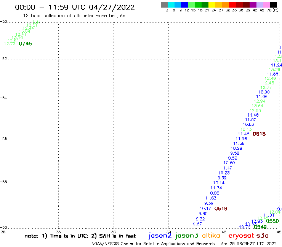Image resolution: width=282 pixels, height=247 pixels.
Task: Click the 9.39 wave height value
Action: [208, 203]
